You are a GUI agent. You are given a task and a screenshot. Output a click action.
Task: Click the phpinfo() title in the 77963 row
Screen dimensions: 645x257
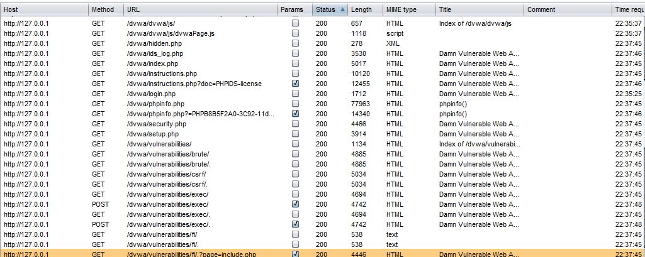pos(453,104)
